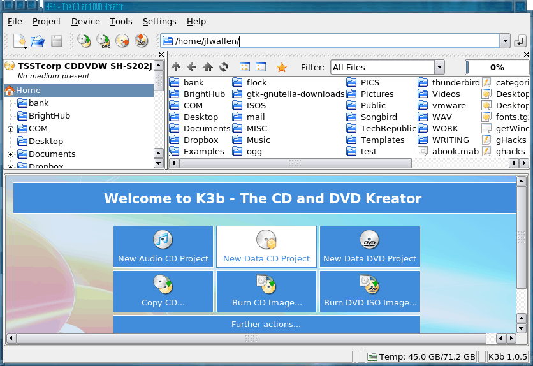Select the bank folder in tree
533x366 pixels.
coord(33,103)
